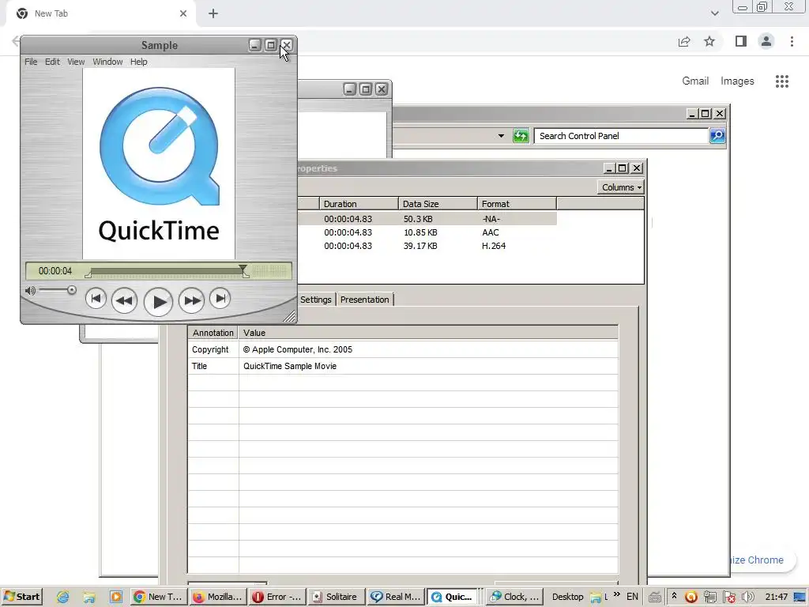Open the File menu in QuickTime
The height and width of the screenshot is (607, 809).
click(31, 62)
